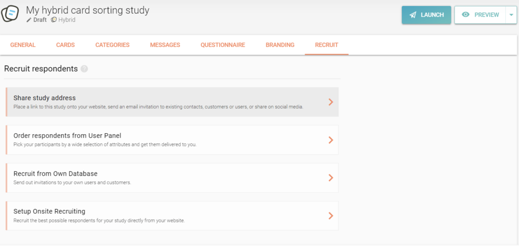Switch to the General tab
Image resolution: width=519 pixels, height=246 pixels.
(23, 45)
